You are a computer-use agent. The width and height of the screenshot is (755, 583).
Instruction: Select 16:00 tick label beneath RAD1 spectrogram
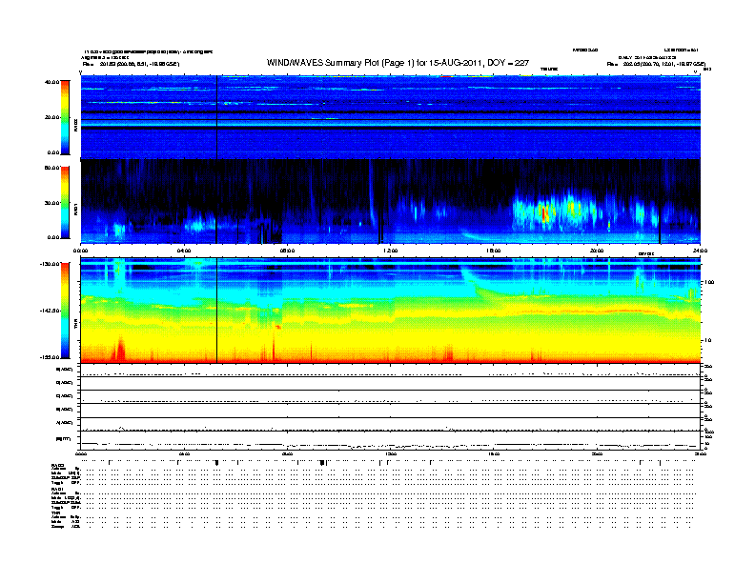494,251
